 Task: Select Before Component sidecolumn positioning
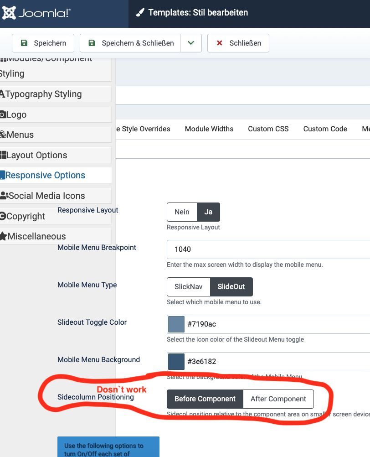(x=205, y=399)
